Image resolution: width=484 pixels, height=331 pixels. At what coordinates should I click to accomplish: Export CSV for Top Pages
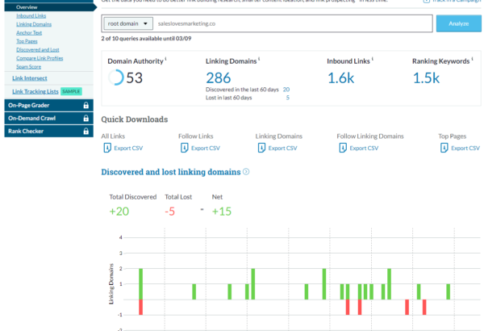click(465, 149)
